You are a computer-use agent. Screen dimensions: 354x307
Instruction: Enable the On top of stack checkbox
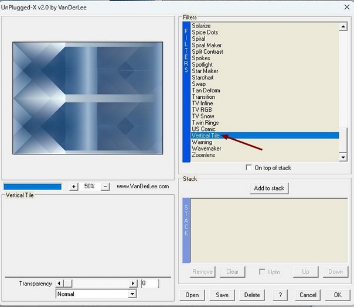[x=250, y=168]
